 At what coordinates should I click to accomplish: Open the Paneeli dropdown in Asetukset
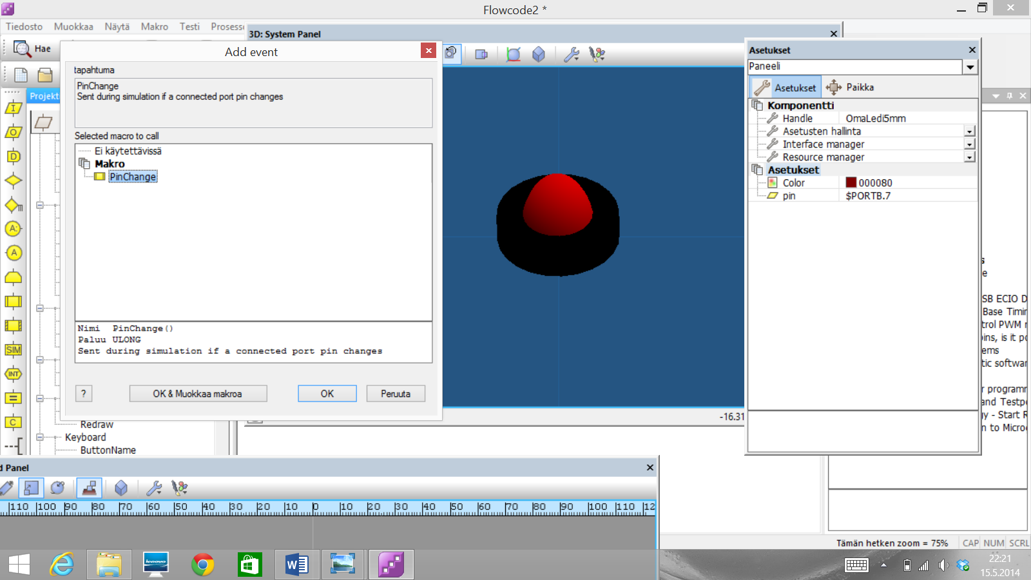(x=970, y=66)
